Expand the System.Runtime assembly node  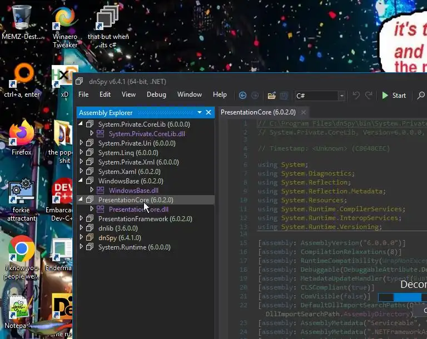coord(81,247)
